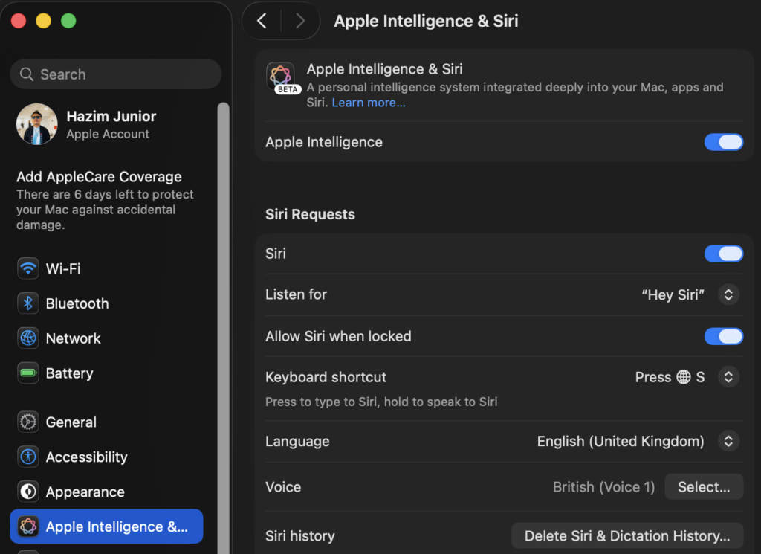Go forward with the right chevron
The width and height of the screenshot is (761, 554).
(300, 21)
